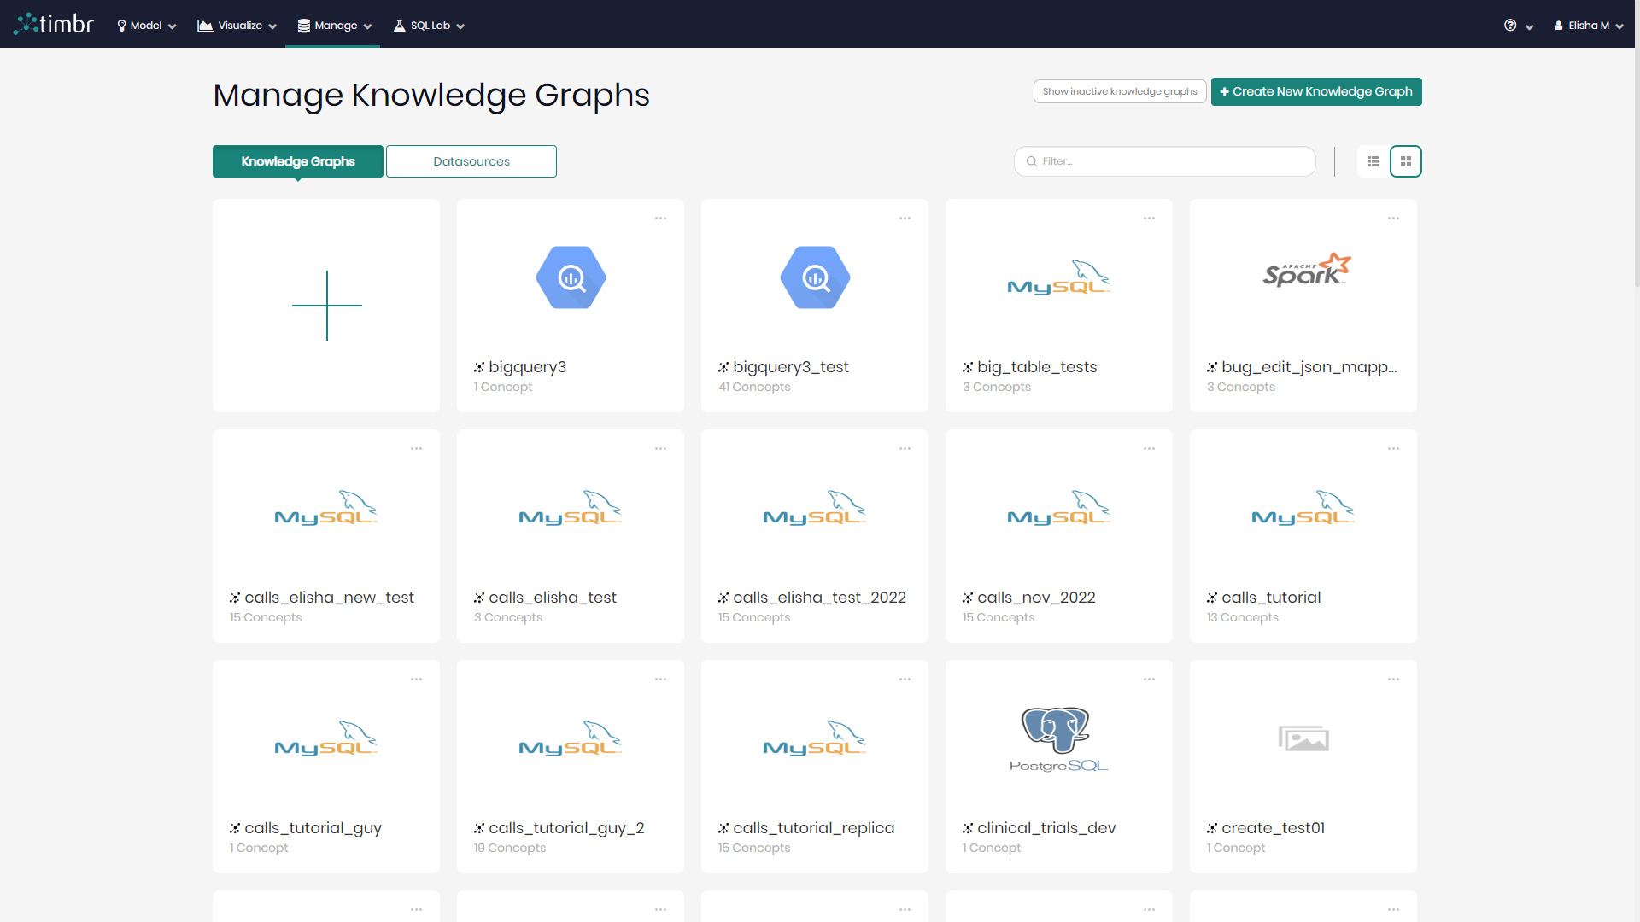Open options menu on calls_tutorial card
The width and height of the screenshot is (1640, 922).
coord(1393,448)
